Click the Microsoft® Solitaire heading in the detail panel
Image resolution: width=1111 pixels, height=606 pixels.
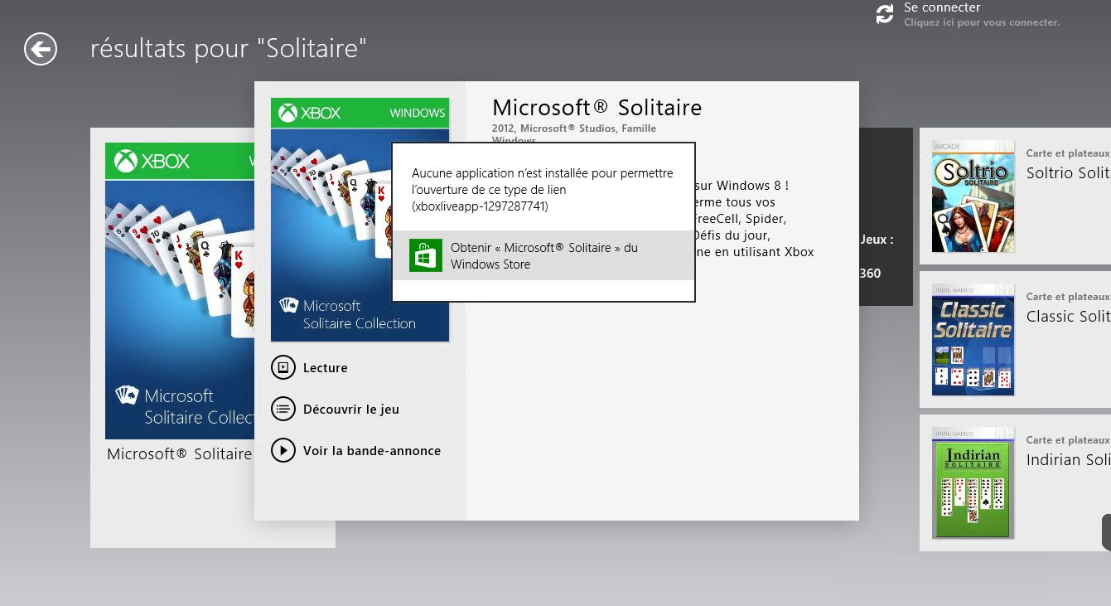597,108
